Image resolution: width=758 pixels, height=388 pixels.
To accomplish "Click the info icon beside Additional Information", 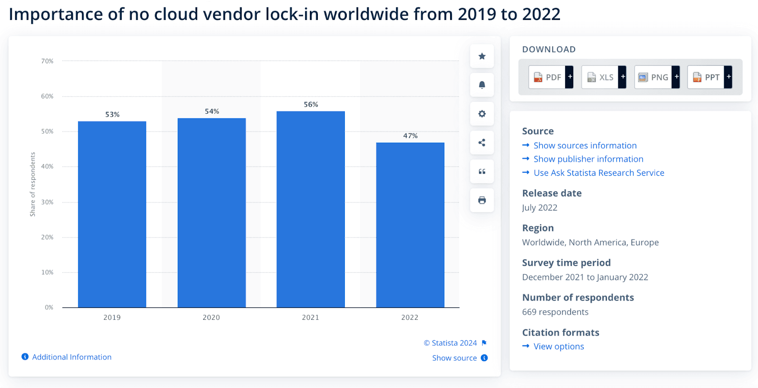I will click(25, 357).
